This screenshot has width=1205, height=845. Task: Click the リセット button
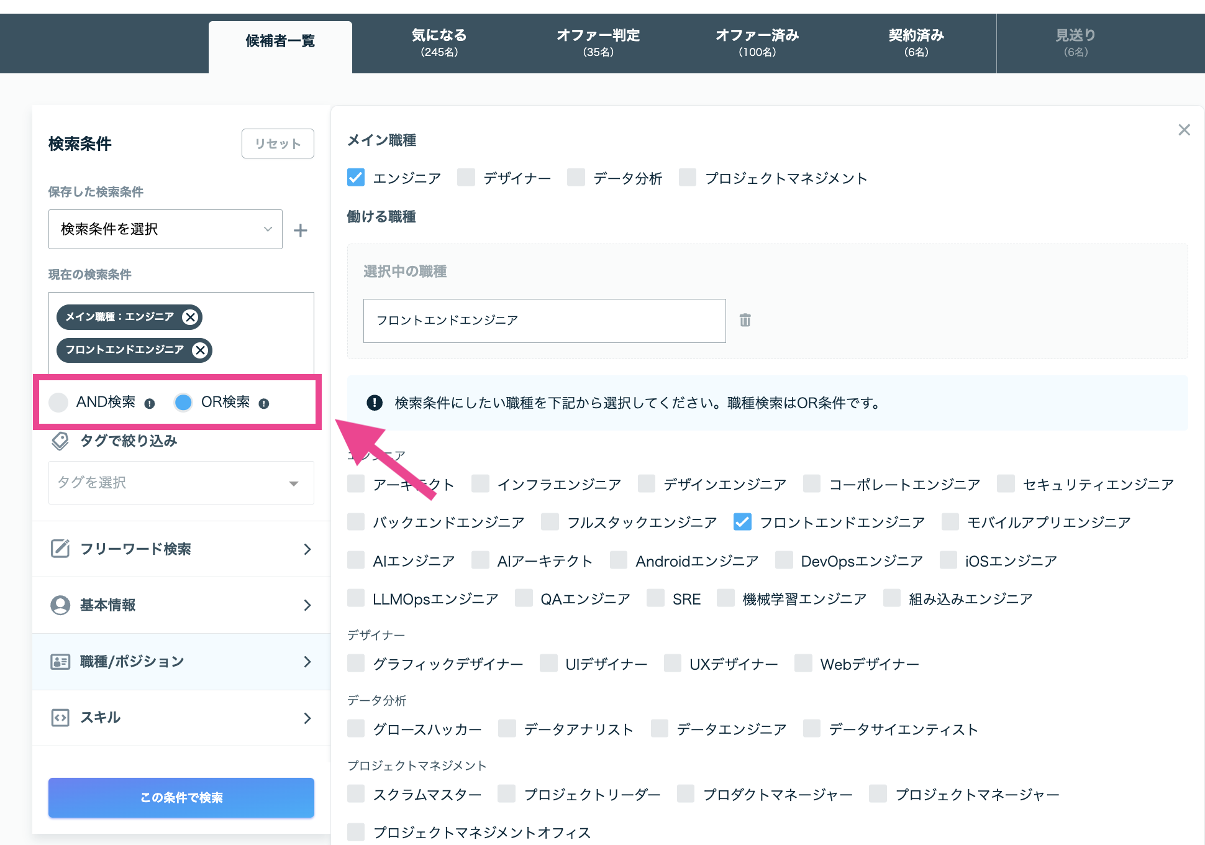tap(278, 144)
